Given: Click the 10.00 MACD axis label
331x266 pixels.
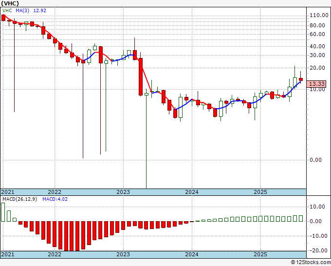Looking at the screenshot, I should [x=317, y=207].
